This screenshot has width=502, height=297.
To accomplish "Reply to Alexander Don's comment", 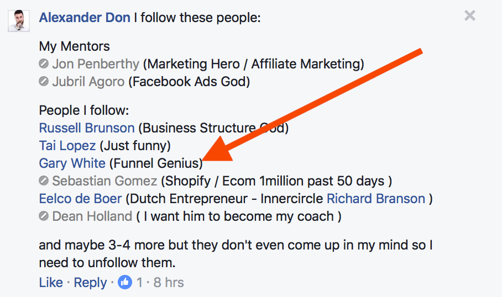I will point(90,283).
